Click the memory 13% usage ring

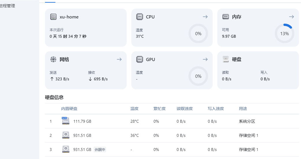(x=284, y=33)
